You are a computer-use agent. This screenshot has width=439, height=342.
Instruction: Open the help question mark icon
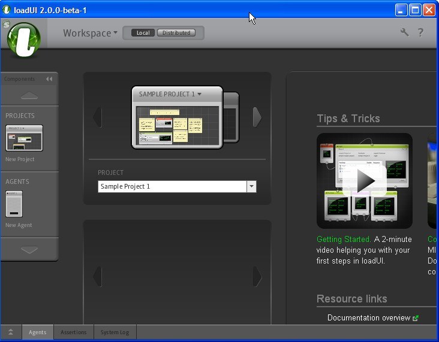pyautogui.click(x=420, y=32)
